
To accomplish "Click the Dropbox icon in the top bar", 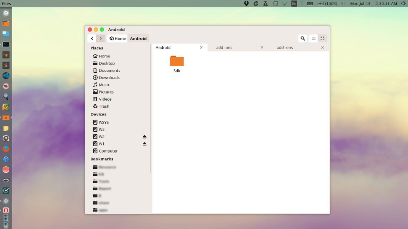I will point(246,3).
